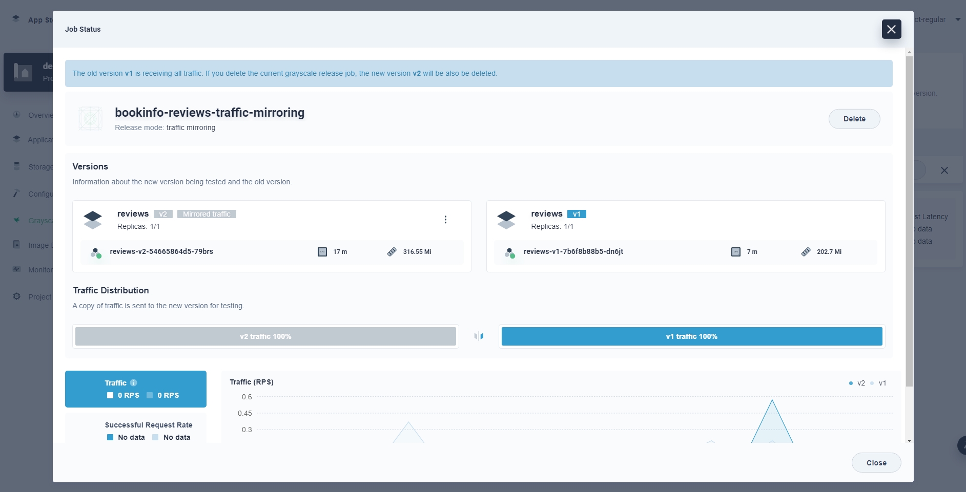This screenshot has height=492, width=966.
Task: Click the reviews-v2 pod status icon
Action: [96, 252]
